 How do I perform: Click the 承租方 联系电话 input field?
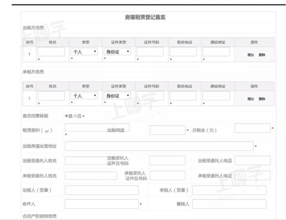(x=183, y=96)
